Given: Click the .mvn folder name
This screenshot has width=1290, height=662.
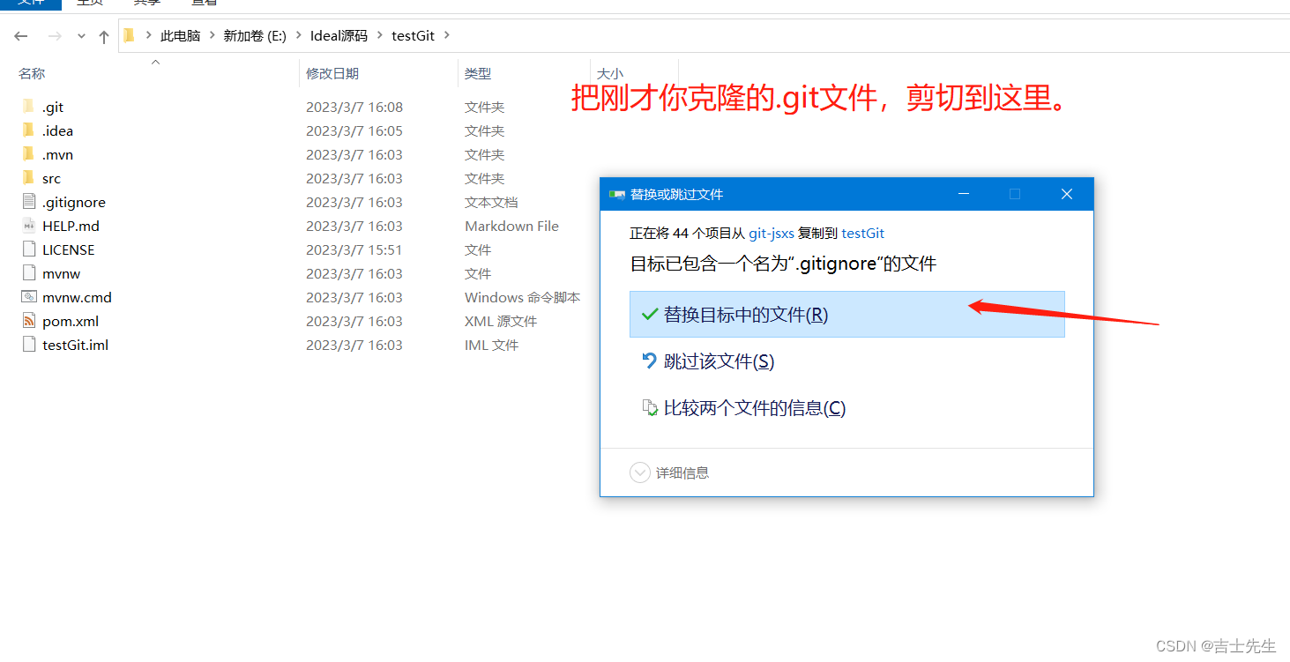Looking at the screenshot, I should tap(57, 154).
